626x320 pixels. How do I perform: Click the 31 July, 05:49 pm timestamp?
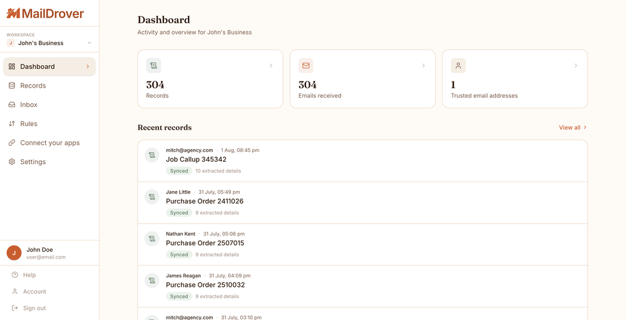click(219, 192)
